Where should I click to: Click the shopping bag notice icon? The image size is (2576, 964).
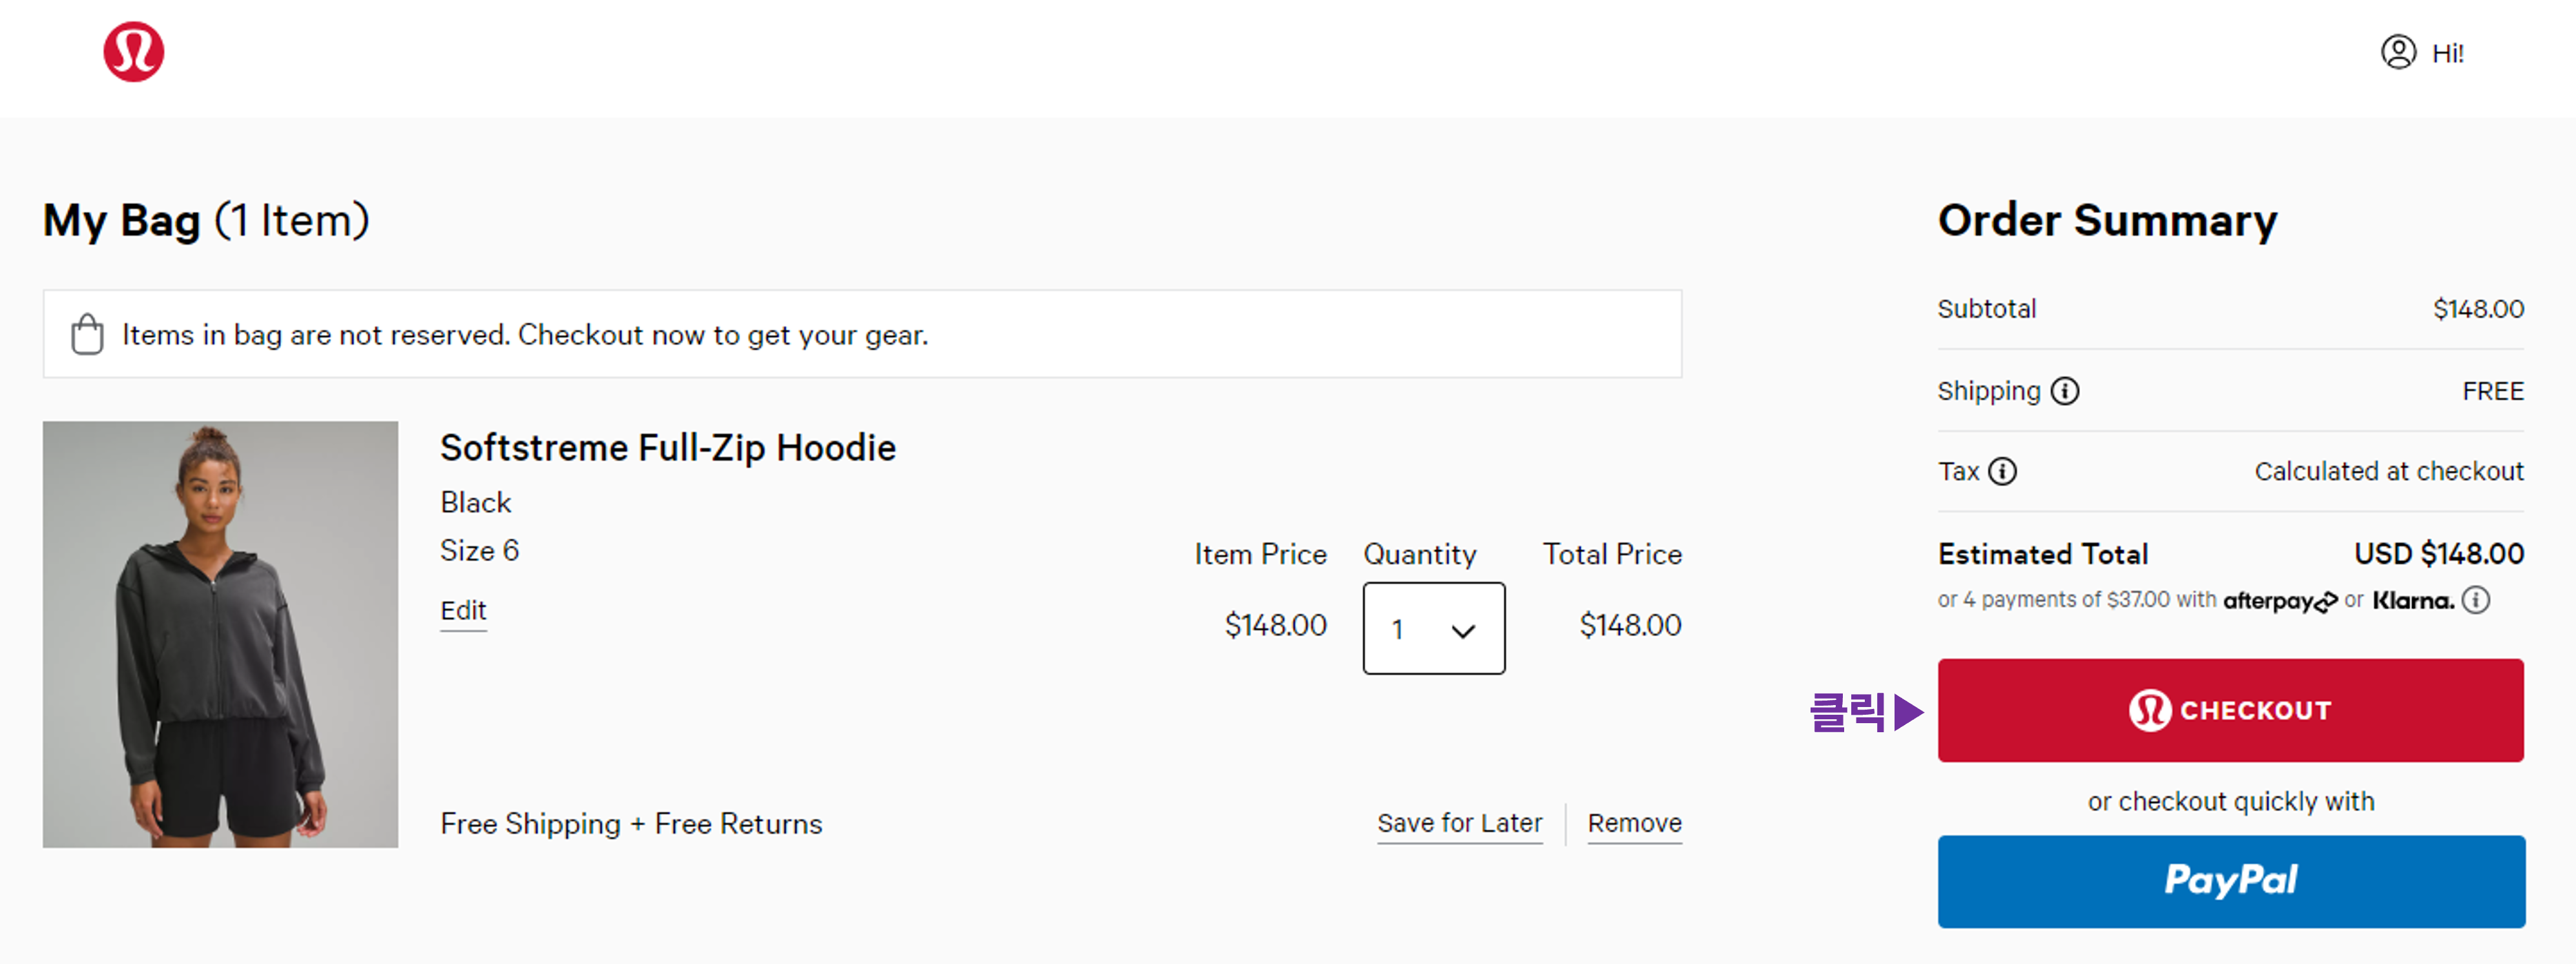click(x=87, y=334)
